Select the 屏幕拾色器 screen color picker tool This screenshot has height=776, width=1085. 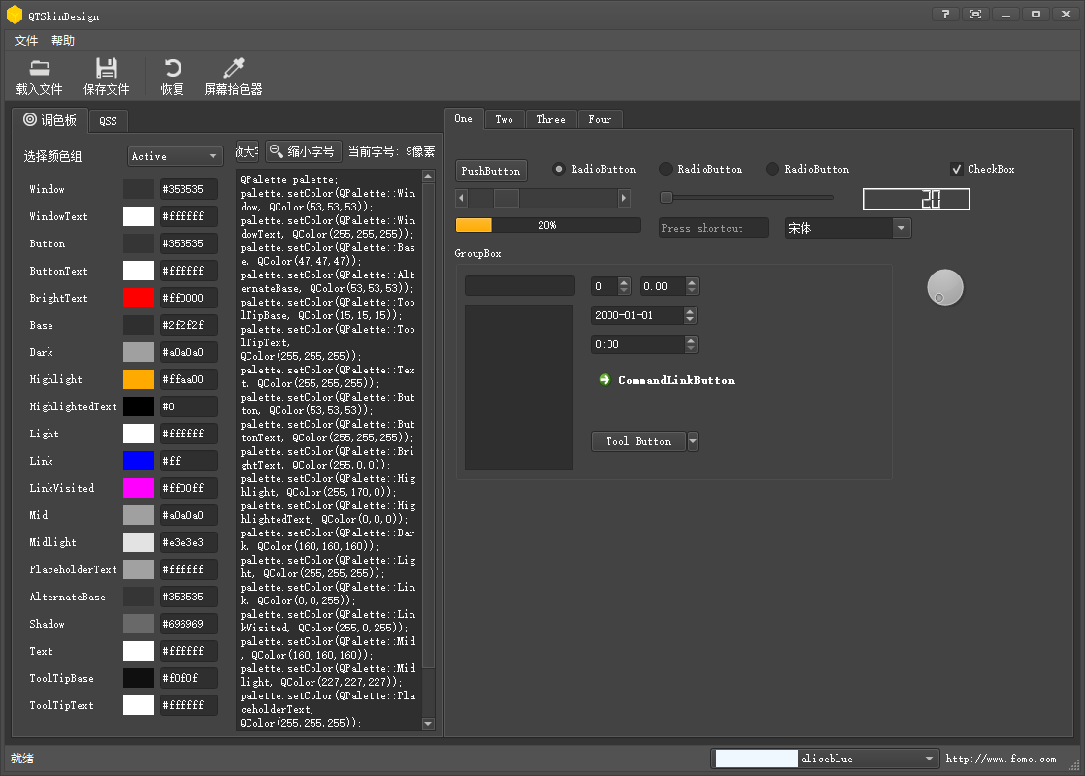[233, 68]
